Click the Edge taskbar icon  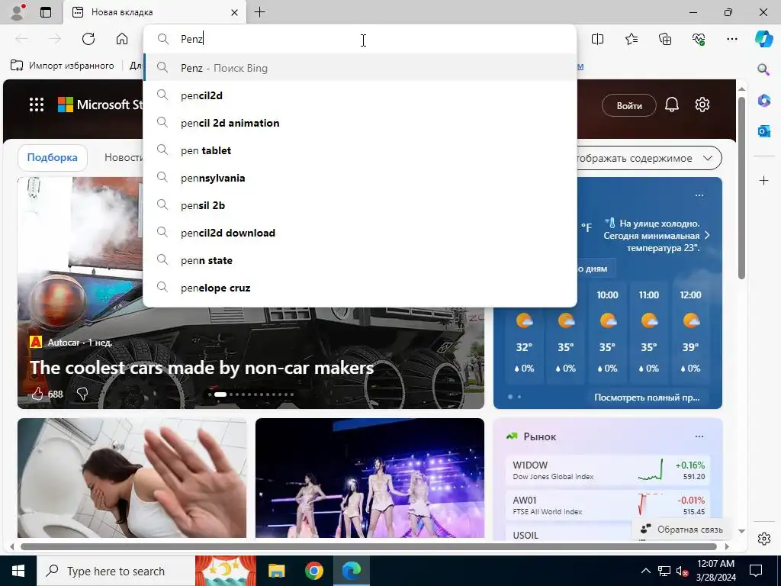(352, 571)
